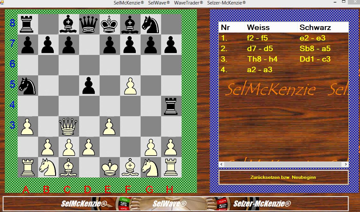
Task: Select the black queen on d8
Action: (89, 24)
